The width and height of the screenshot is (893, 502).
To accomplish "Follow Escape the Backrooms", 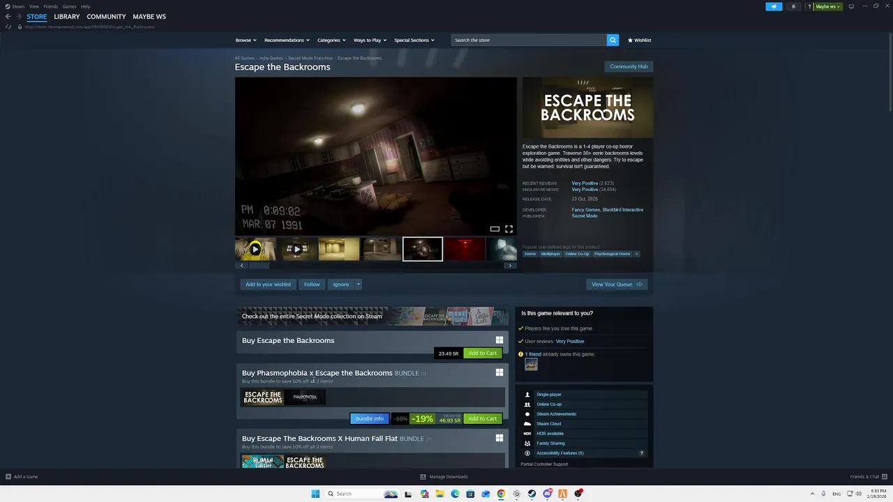I will (312, 284).
